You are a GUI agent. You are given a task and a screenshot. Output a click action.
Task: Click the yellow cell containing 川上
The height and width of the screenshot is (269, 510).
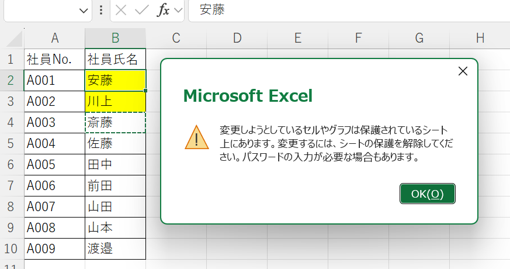116,101
